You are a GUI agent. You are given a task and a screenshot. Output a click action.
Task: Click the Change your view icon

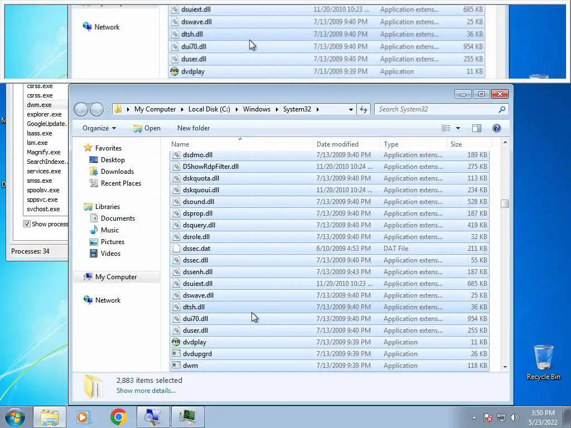pyautogui.click(x=446, y=128)
